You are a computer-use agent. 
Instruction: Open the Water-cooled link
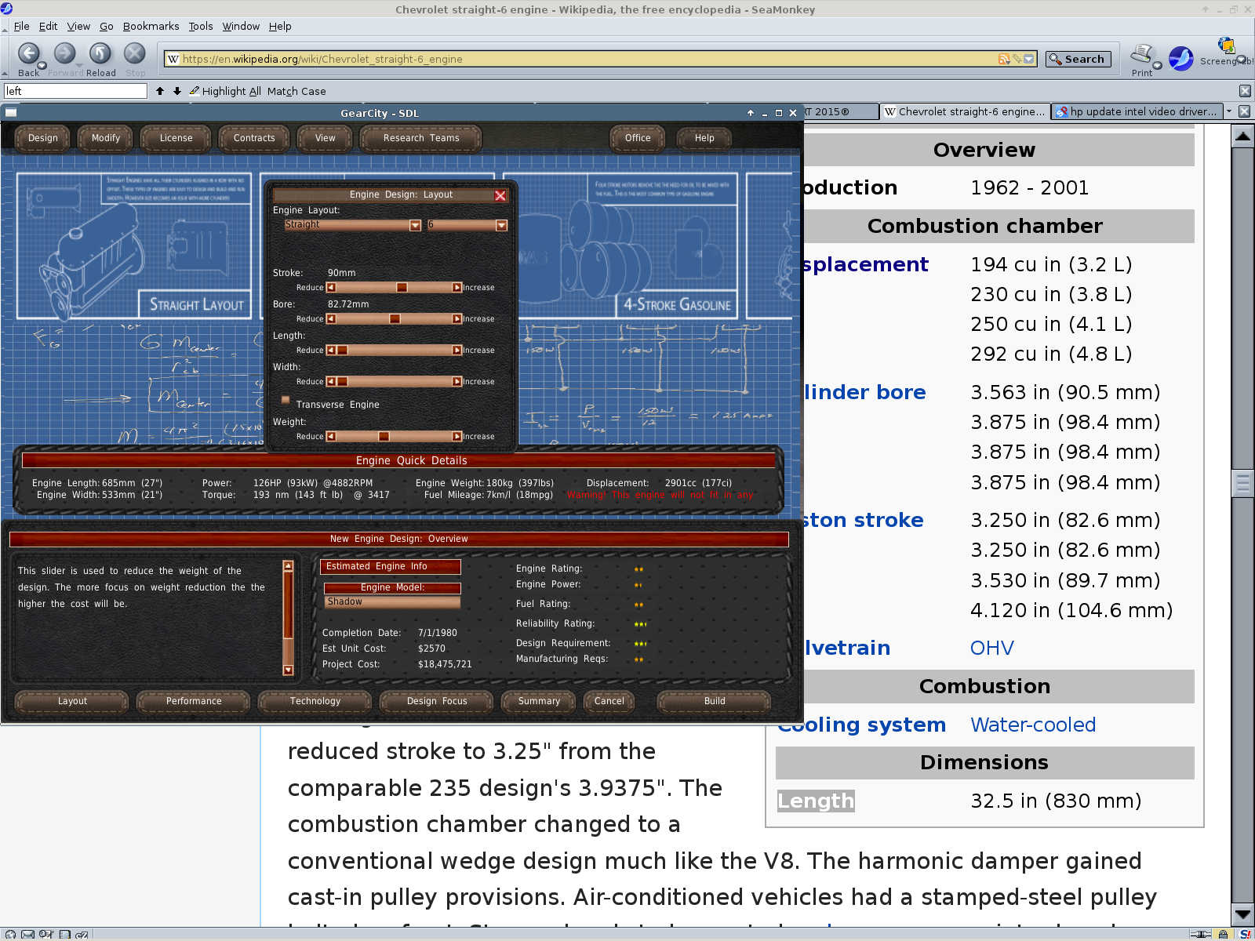(1032, 725)
